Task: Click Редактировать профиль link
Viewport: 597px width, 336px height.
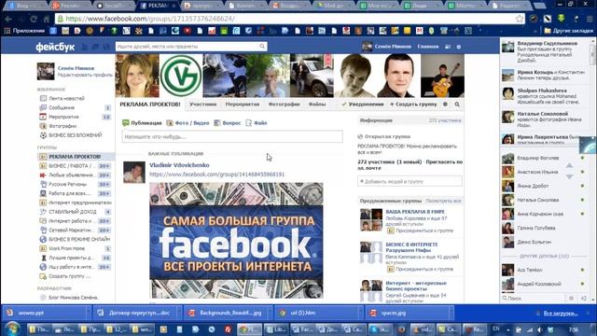Action: (x=85, y=75)
